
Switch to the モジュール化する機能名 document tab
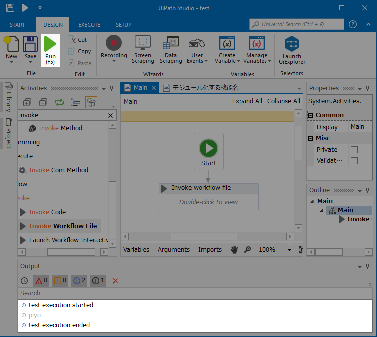[x=201, y=88]
